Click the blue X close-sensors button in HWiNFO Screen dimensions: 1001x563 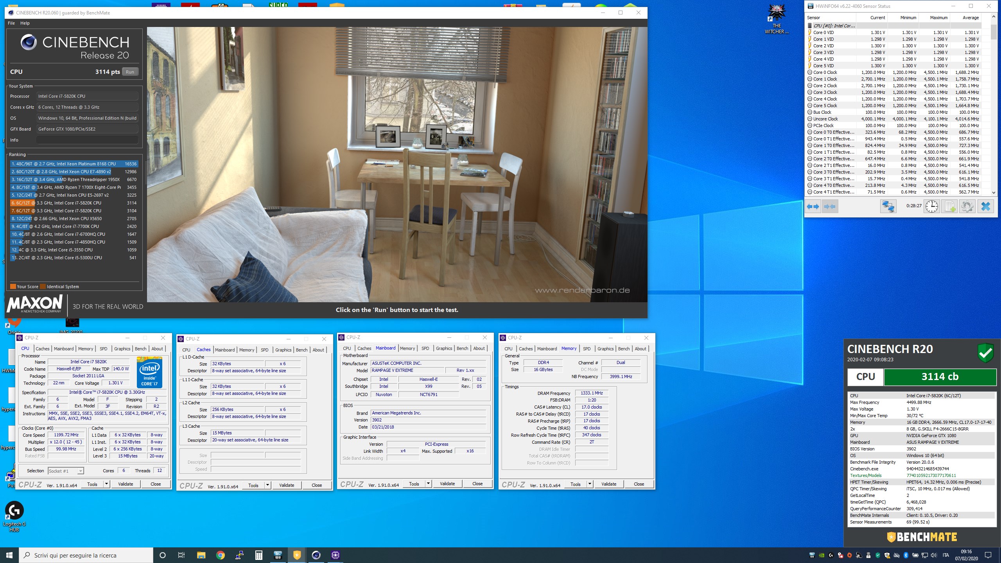pos(985,206)
